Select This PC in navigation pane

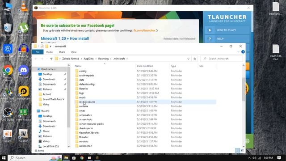tap(45, 111)
